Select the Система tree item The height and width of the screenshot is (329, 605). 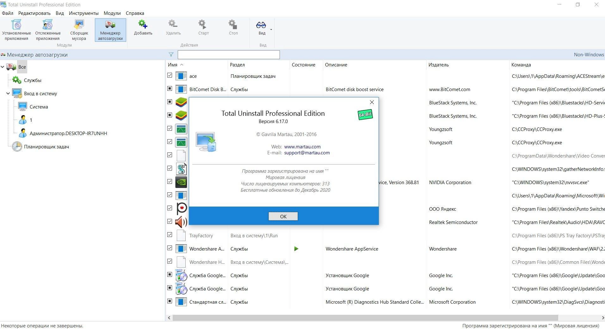[x=39, y=107]
